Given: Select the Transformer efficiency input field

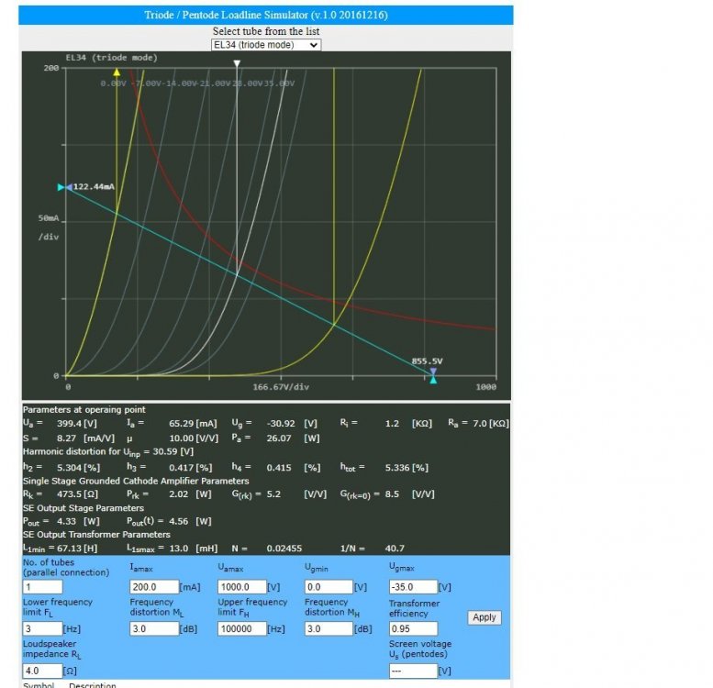Looking at the screenshot, I should point(412,629).
